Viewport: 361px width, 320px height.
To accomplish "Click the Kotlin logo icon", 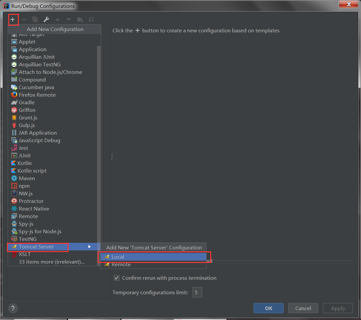I will coord(14,163).
